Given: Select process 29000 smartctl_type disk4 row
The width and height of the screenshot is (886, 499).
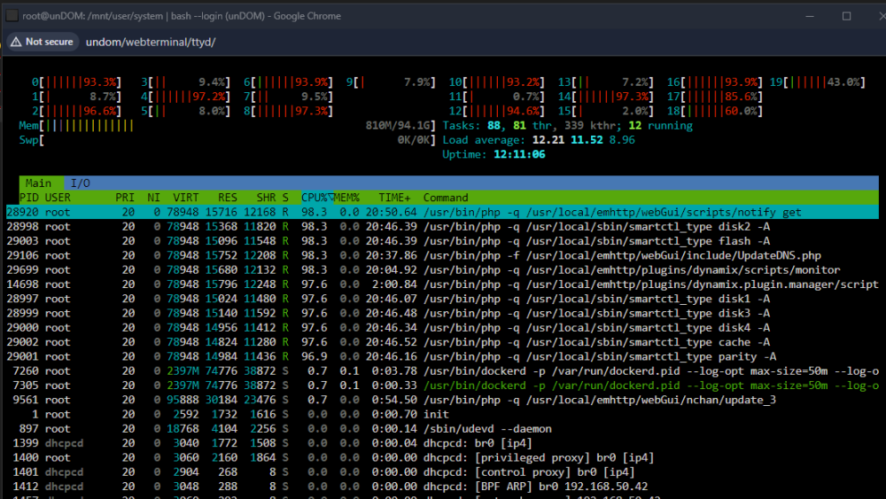Looking at the screenshot, I should click(x=442, y=328).
